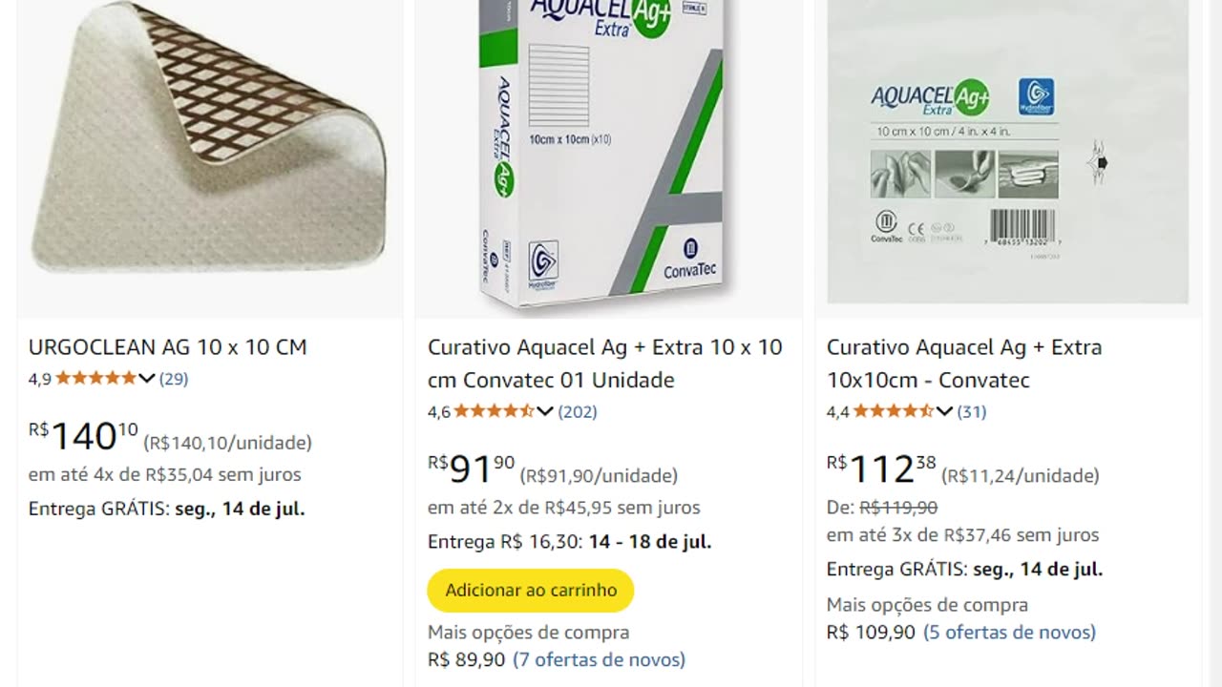
Task: Open the Aquacel Ag+ Extra sachet image
Action: point(1007,153)
